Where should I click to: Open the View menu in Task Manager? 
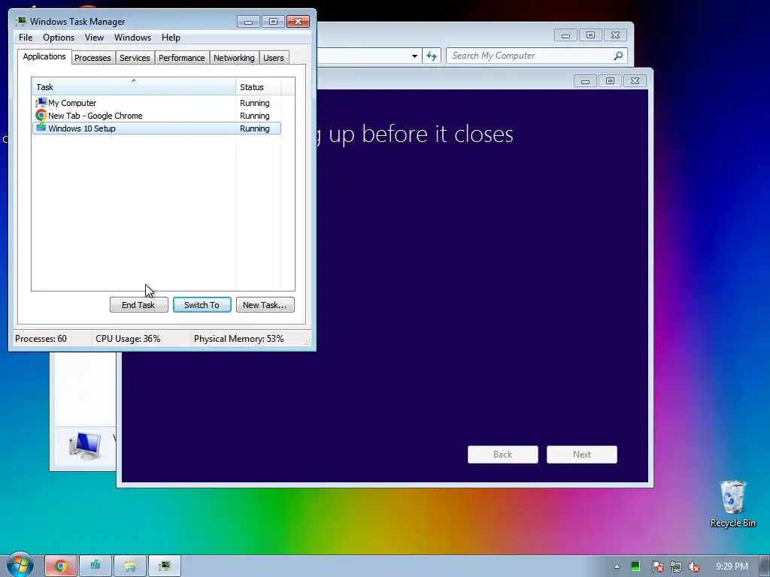(x=94, y=38)
